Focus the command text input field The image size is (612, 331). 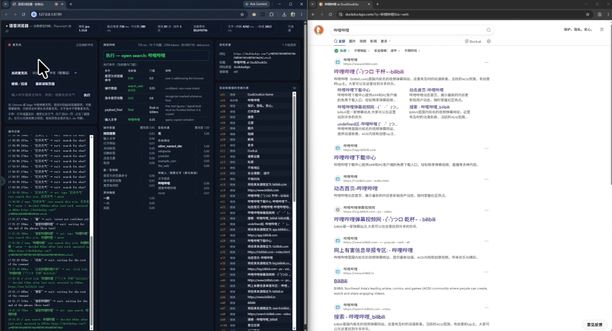pyautogui.click(x=44, y=95)
